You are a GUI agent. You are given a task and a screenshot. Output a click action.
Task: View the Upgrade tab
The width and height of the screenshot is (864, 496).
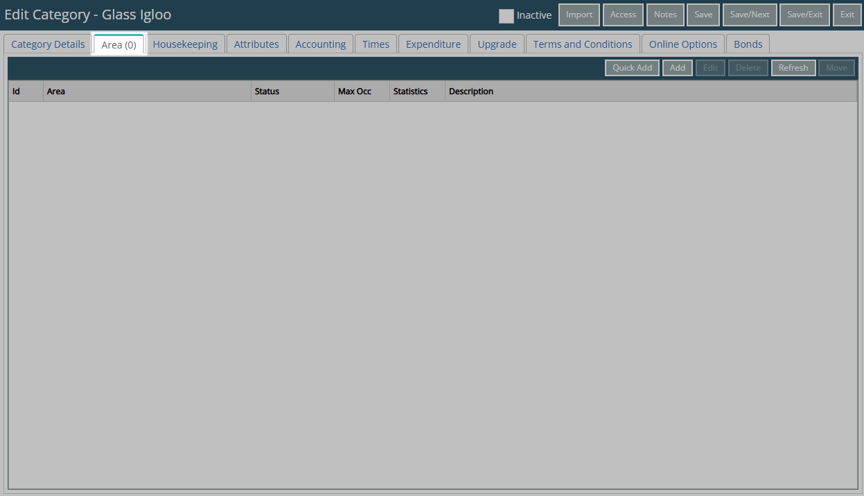click(x=497, y=44)
